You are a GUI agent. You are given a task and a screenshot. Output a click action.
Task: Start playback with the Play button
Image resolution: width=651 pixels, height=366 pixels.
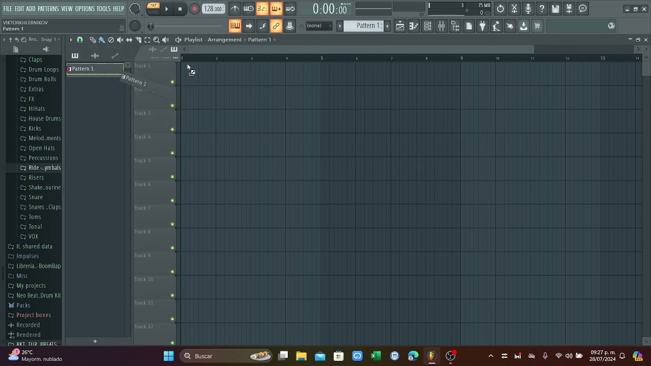click(166, 9)
